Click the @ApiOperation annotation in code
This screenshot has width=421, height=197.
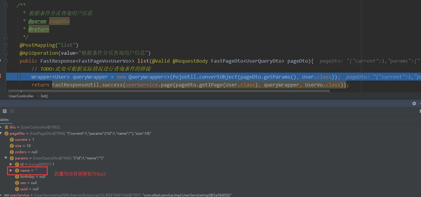[85, 53]
